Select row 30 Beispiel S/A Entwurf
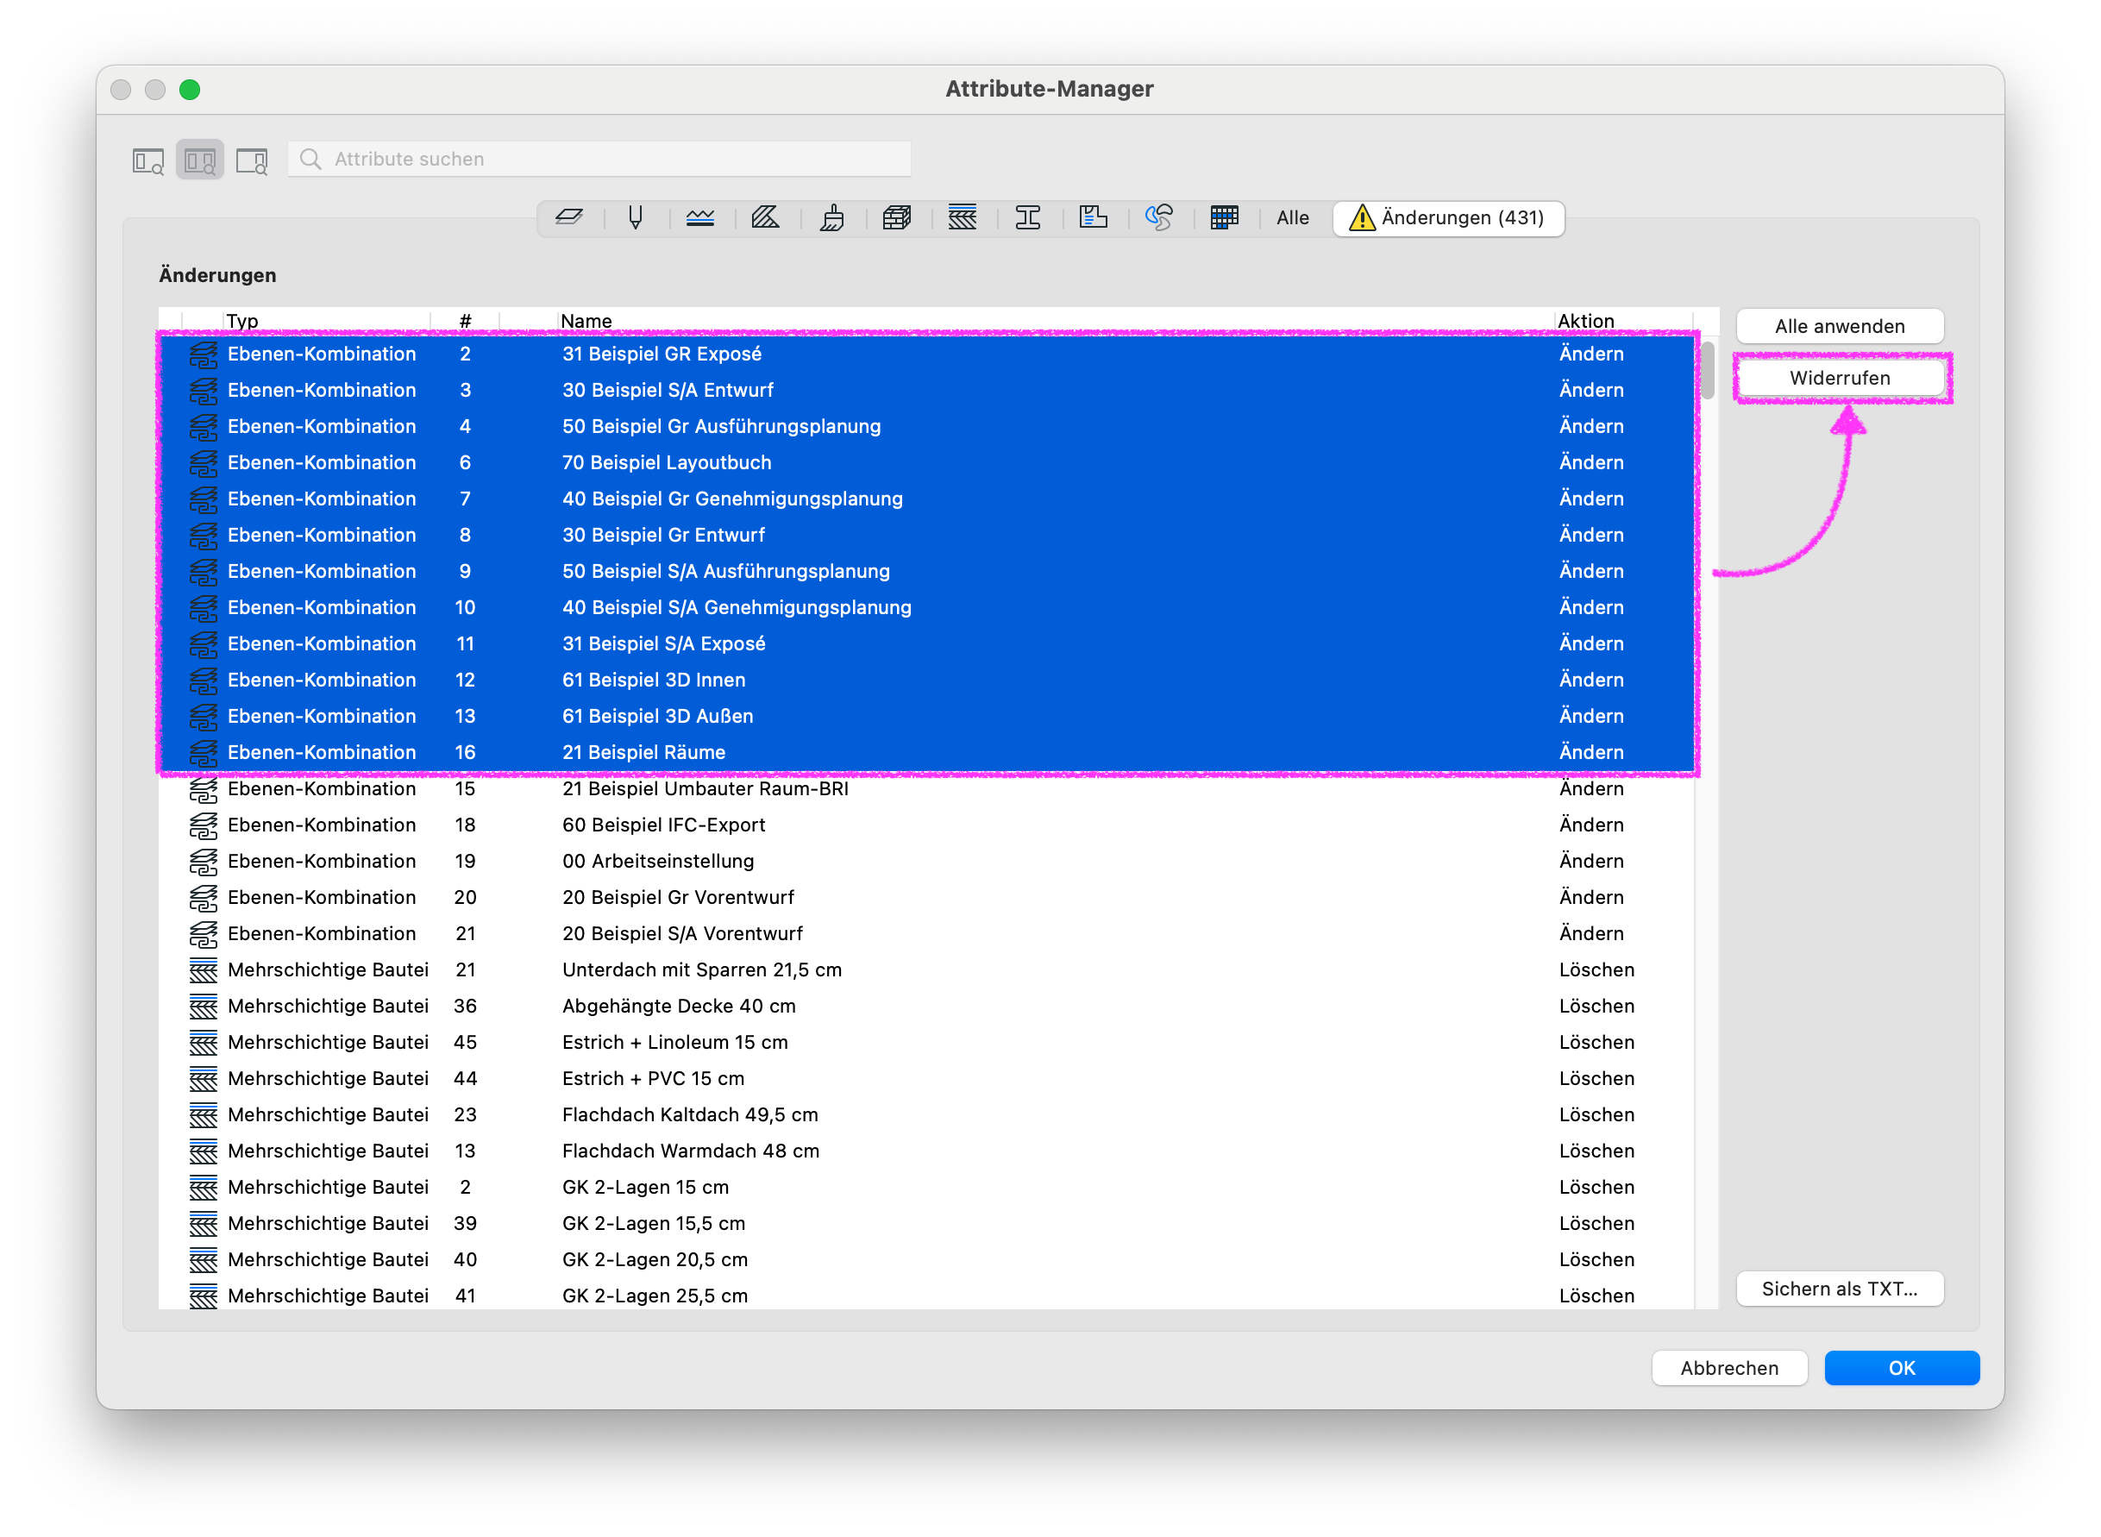This screenshot has width=2101, height=1537. (927, 391)
